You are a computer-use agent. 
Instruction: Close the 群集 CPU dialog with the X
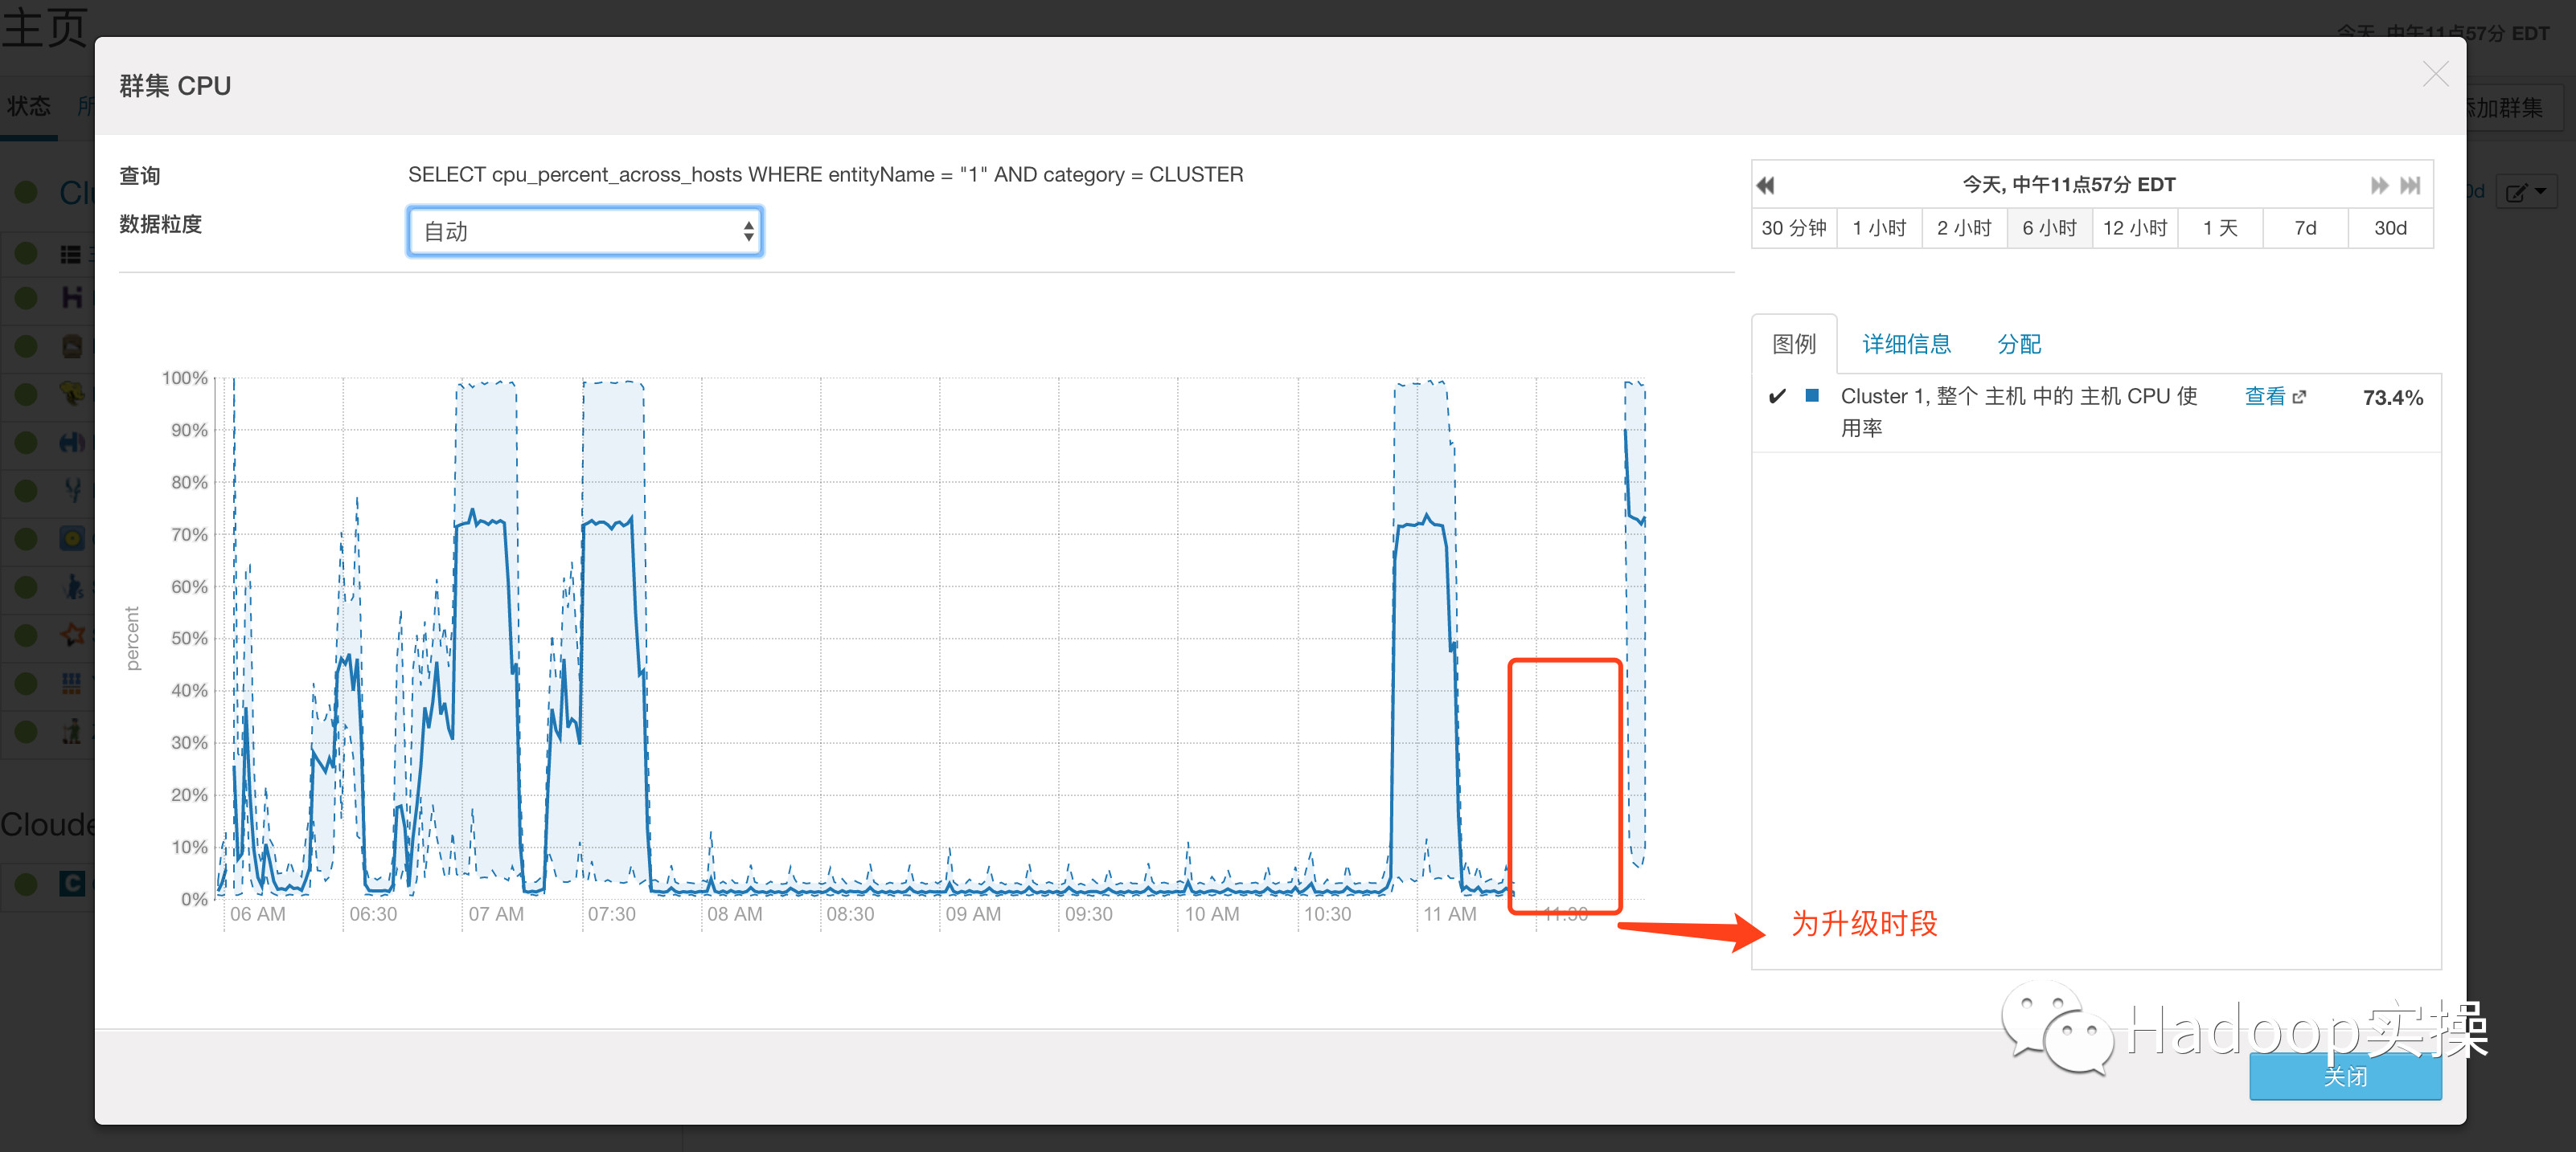pyautogui.click(x=2435, y=74)
